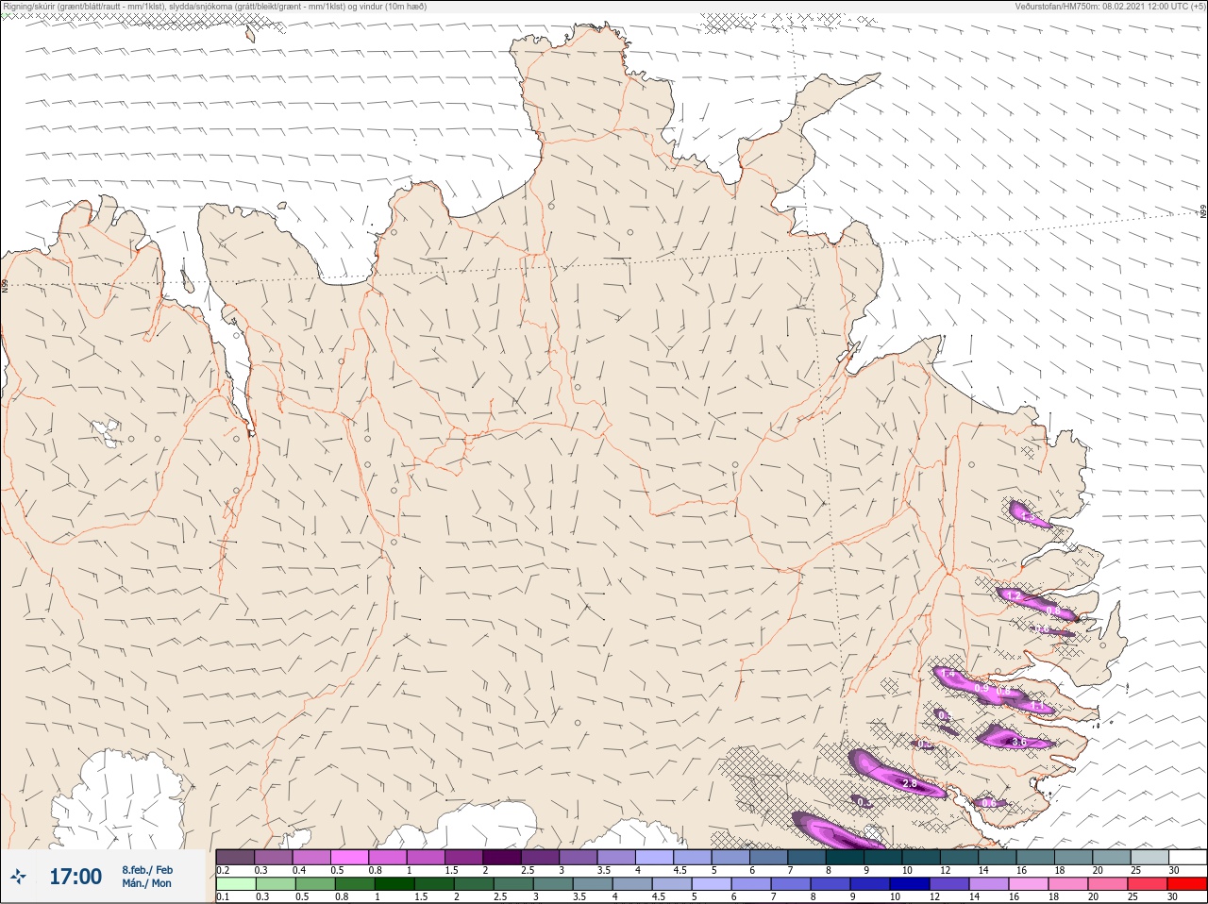Select the 17:00 forecast time label
This screenshot has height=904, width=1208.
click(x=75, y=877)
